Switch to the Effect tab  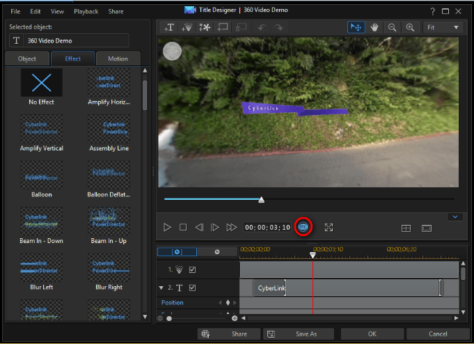73,58
